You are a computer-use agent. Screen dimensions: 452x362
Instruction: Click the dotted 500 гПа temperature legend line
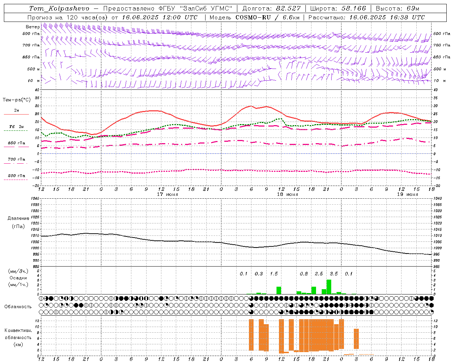click(16, 180)
